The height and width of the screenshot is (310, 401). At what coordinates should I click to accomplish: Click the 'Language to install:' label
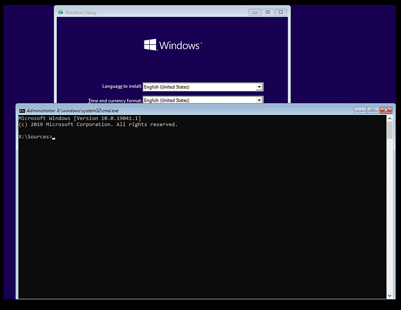[122, 87]
